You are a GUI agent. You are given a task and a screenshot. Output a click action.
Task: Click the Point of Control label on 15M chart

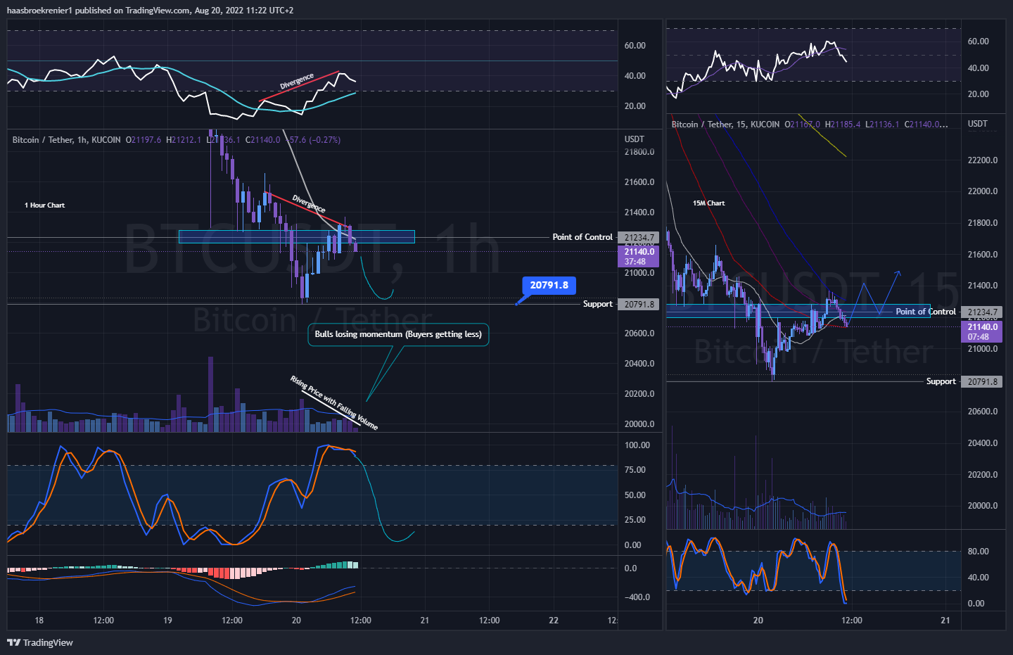click(x=925, y=312)
